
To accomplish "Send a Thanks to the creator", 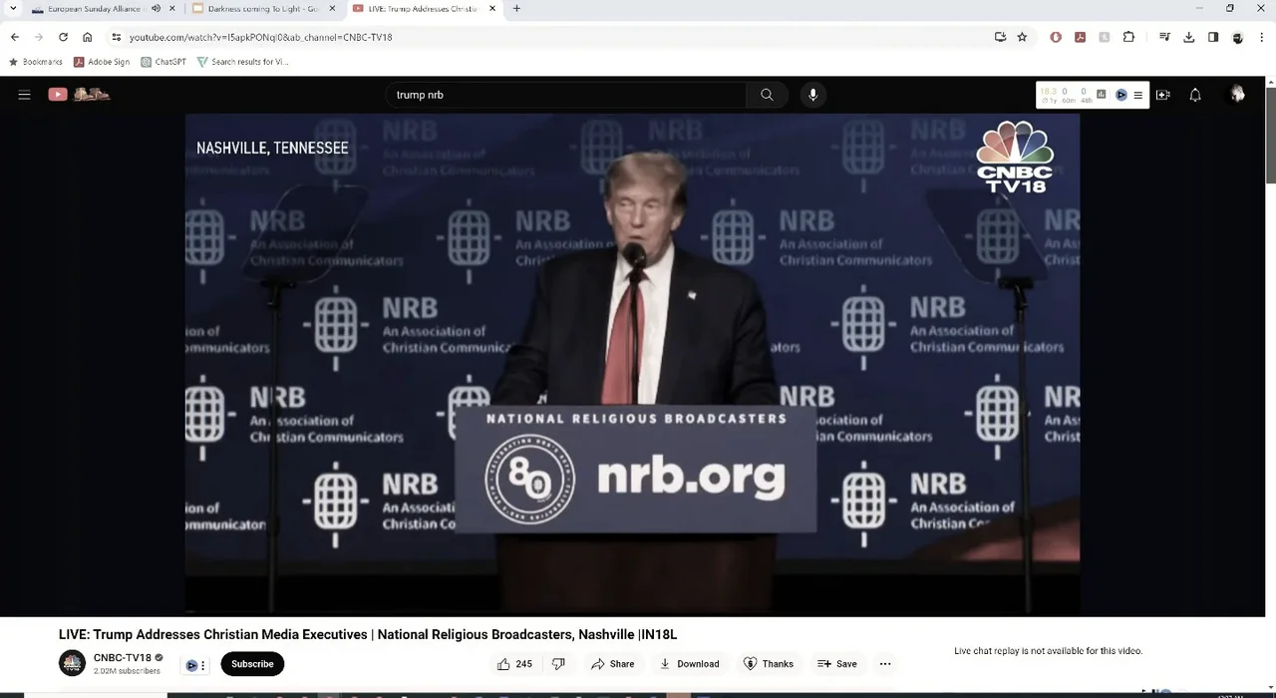I will pyautogui.click(x=769, y=664).
